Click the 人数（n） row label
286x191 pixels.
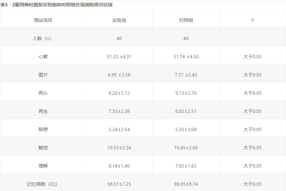click(42, 38)
